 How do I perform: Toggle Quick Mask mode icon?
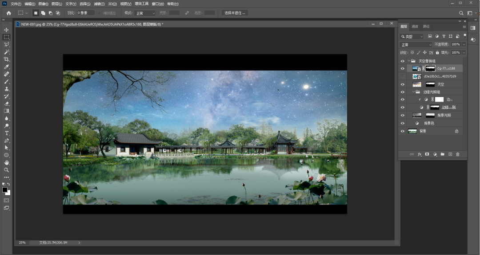coord(6,200)
